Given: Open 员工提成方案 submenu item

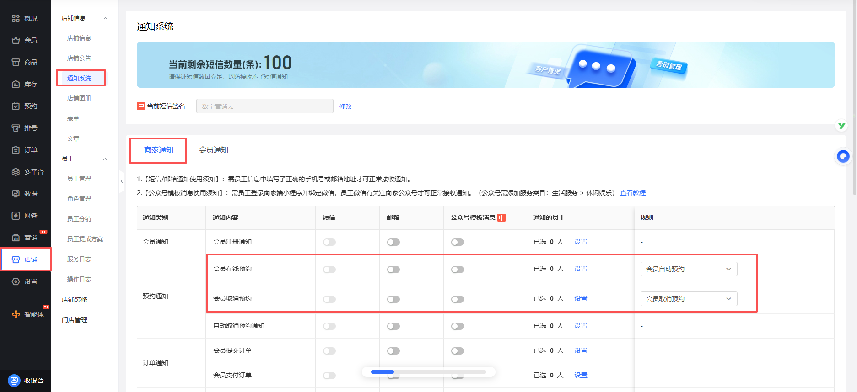Looking at the screenshot, I should [85, 239].
